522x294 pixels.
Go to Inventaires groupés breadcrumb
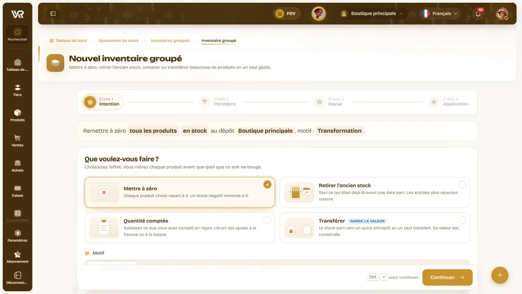[170, 41]
